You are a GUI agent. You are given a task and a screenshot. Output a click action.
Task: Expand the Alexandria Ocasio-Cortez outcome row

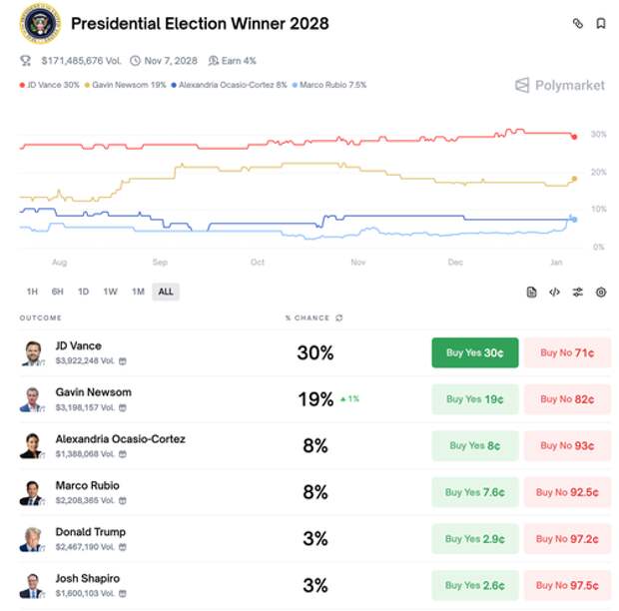200,445
